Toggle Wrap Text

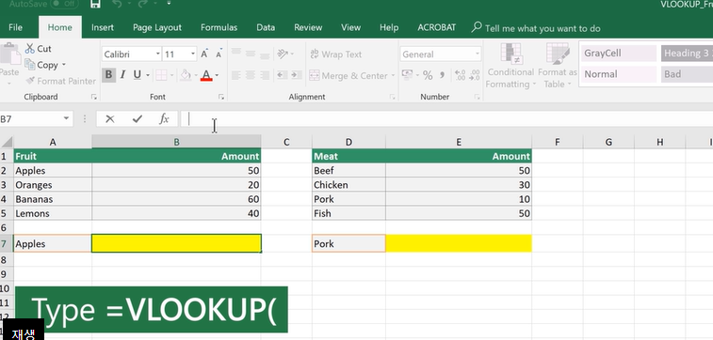(335, 54)
